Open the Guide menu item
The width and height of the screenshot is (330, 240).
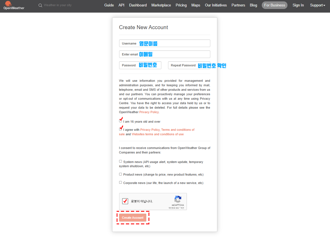point(109,5)
